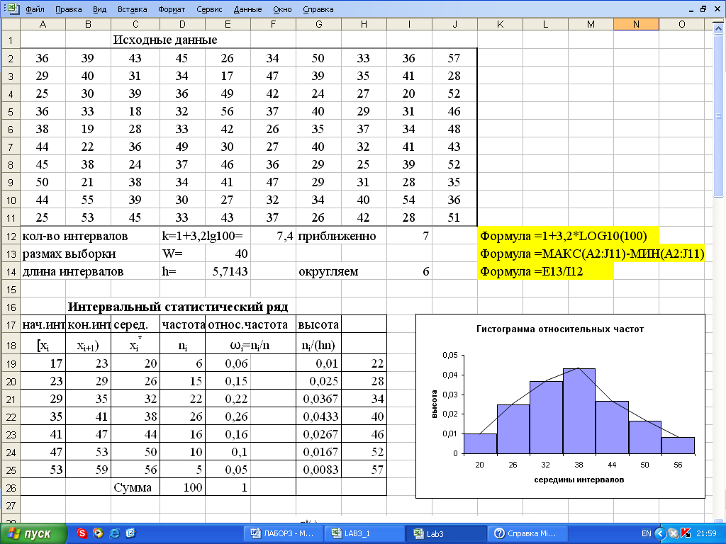Select row 12 header

(11, 237)
